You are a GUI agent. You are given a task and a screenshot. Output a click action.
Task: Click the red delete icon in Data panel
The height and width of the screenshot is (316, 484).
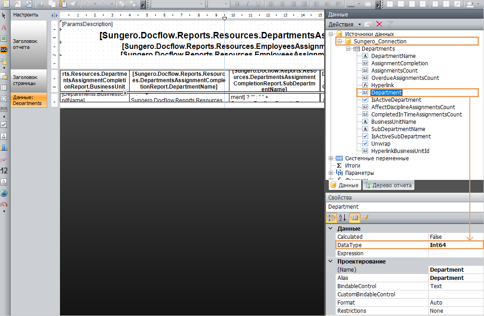[x=379, y=24]
